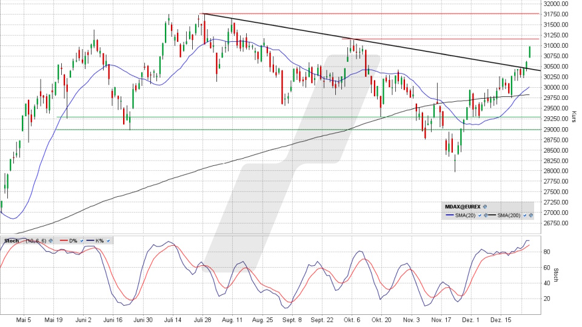Click the Dez. 1 date label

click(x=470, y=320)
